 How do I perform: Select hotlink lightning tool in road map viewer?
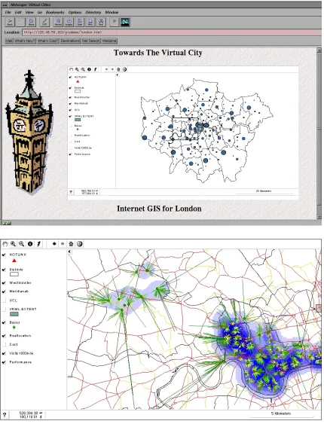coord(38,244)
